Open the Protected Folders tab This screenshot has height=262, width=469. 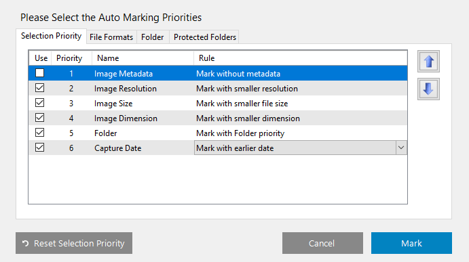204,37
